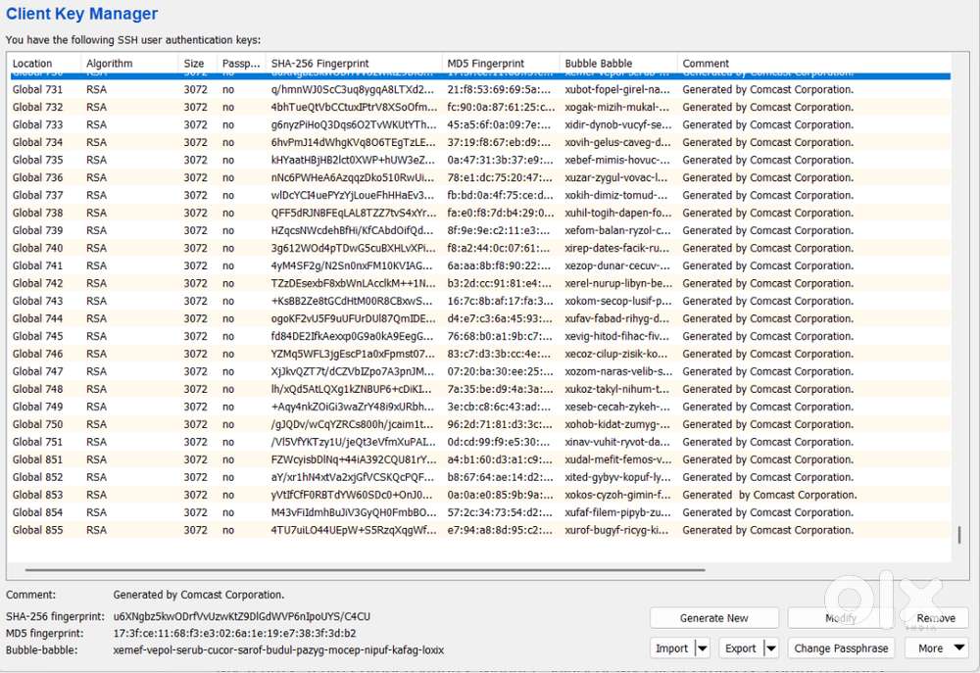
Task: Sort by the Passp... column header
Action: (241, 63)
